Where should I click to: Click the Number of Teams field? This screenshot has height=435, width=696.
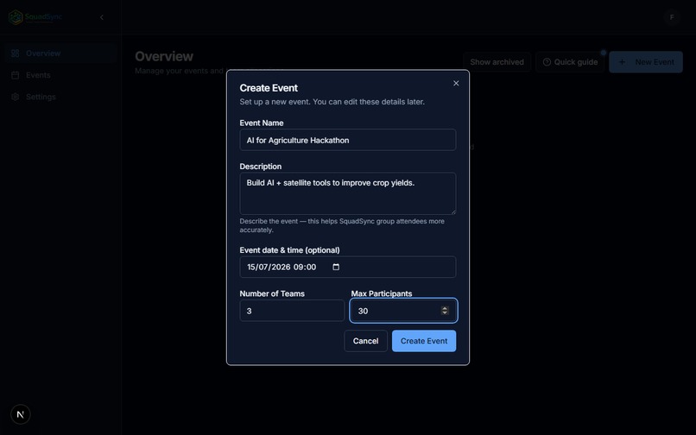pos(292,311)
